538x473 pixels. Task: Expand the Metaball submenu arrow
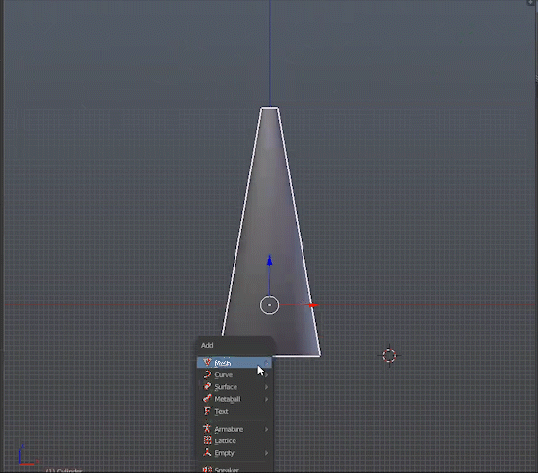[267, 399]
